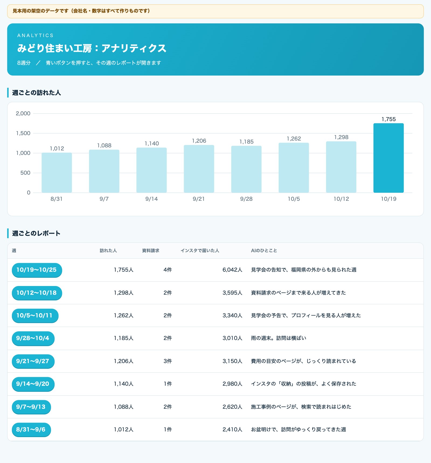Open the 9/14〜9/20 weekly report
Image resolution: width=431 pixels, height=463 pixels.
tap(33, 384)
